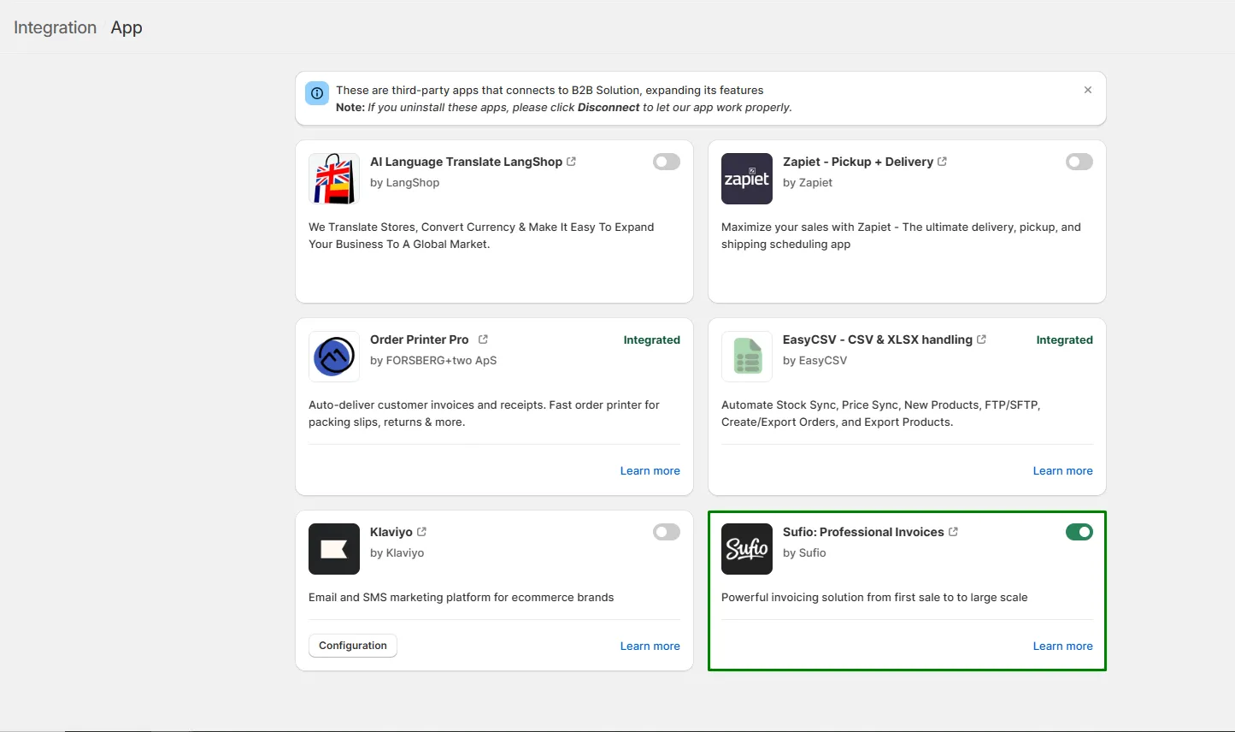The image size is (1235, 732).
Task: Click the EasyCSV spreadsheet logo
Action: [747, 357]
